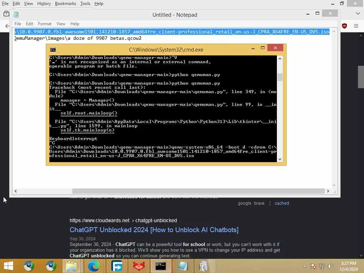Open the result options three-dot menu
Viewport: 364px width, 273px height.
[270, 203]
